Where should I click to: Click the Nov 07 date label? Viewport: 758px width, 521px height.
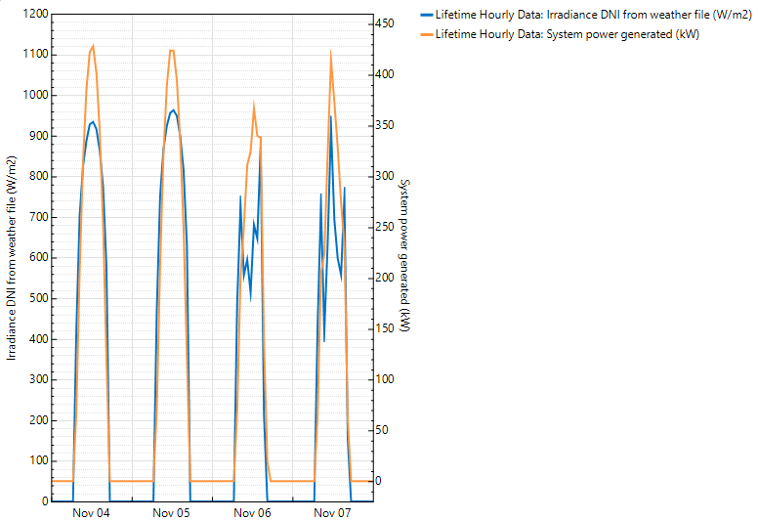pyautogui.click(x=332, y=512)
